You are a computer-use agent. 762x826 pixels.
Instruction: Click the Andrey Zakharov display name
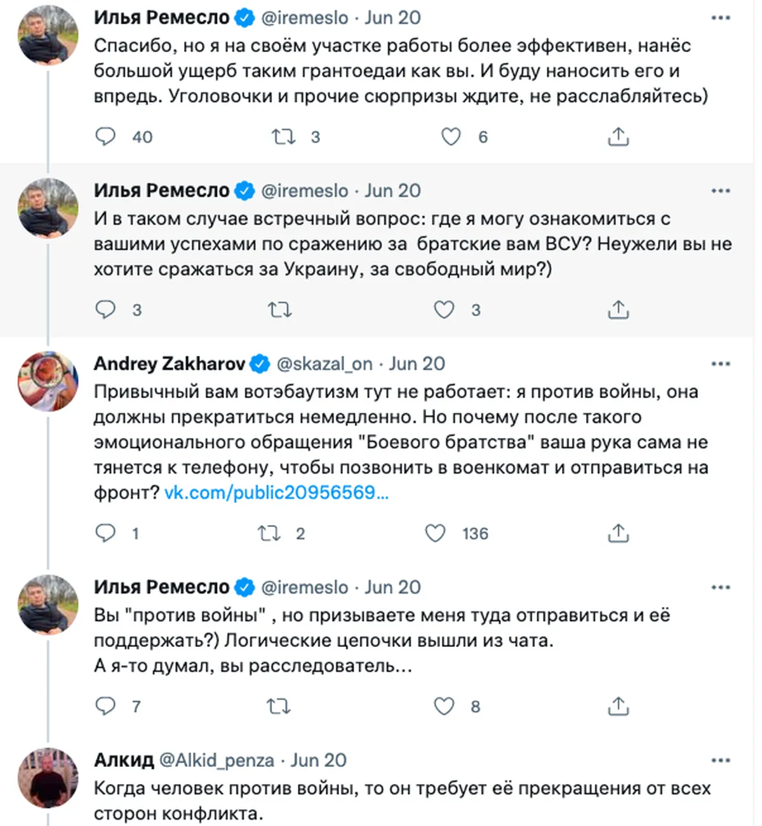click(x=170, y=364)
